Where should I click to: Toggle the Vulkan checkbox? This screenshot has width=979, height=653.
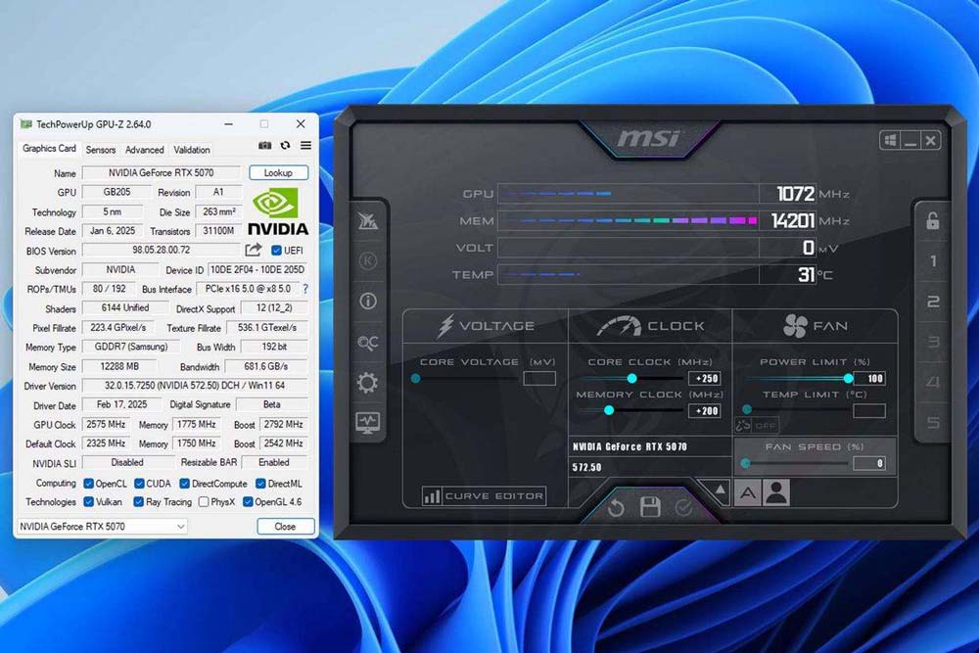(x=89, y=501)
